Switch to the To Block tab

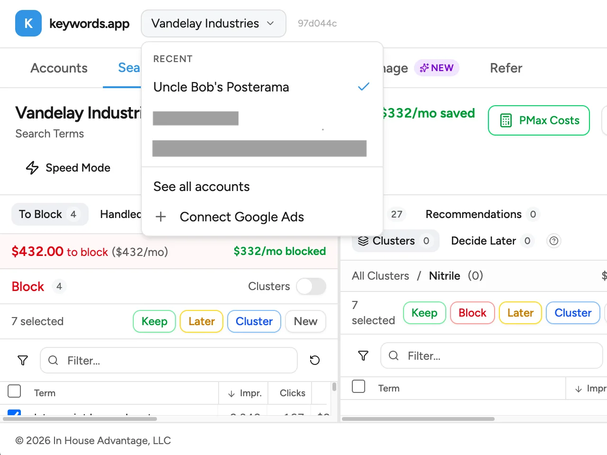[50, 214]
